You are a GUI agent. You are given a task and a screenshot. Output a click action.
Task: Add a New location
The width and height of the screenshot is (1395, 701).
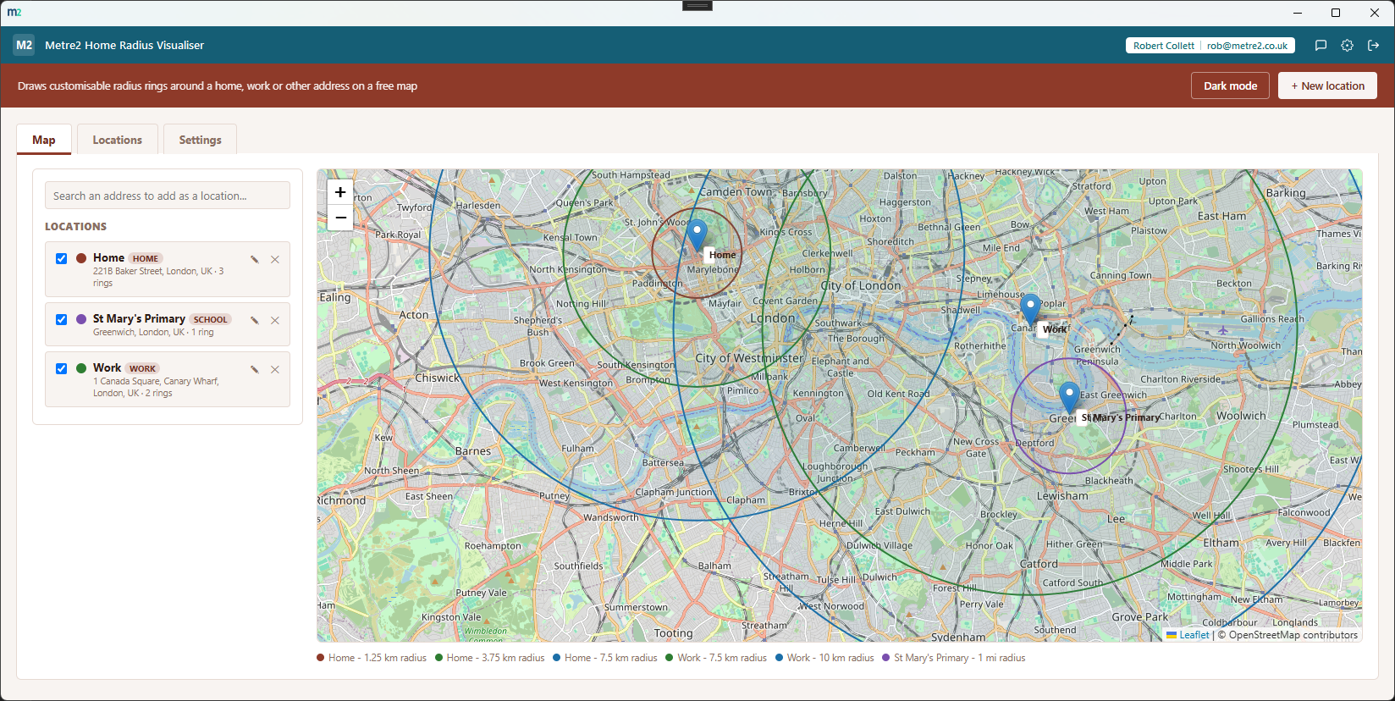coord(1328,86)
